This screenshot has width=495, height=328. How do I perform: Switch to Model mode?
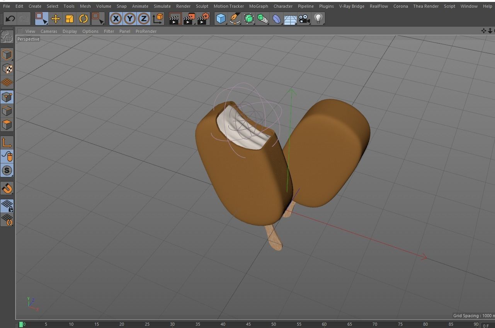(7, 54)
